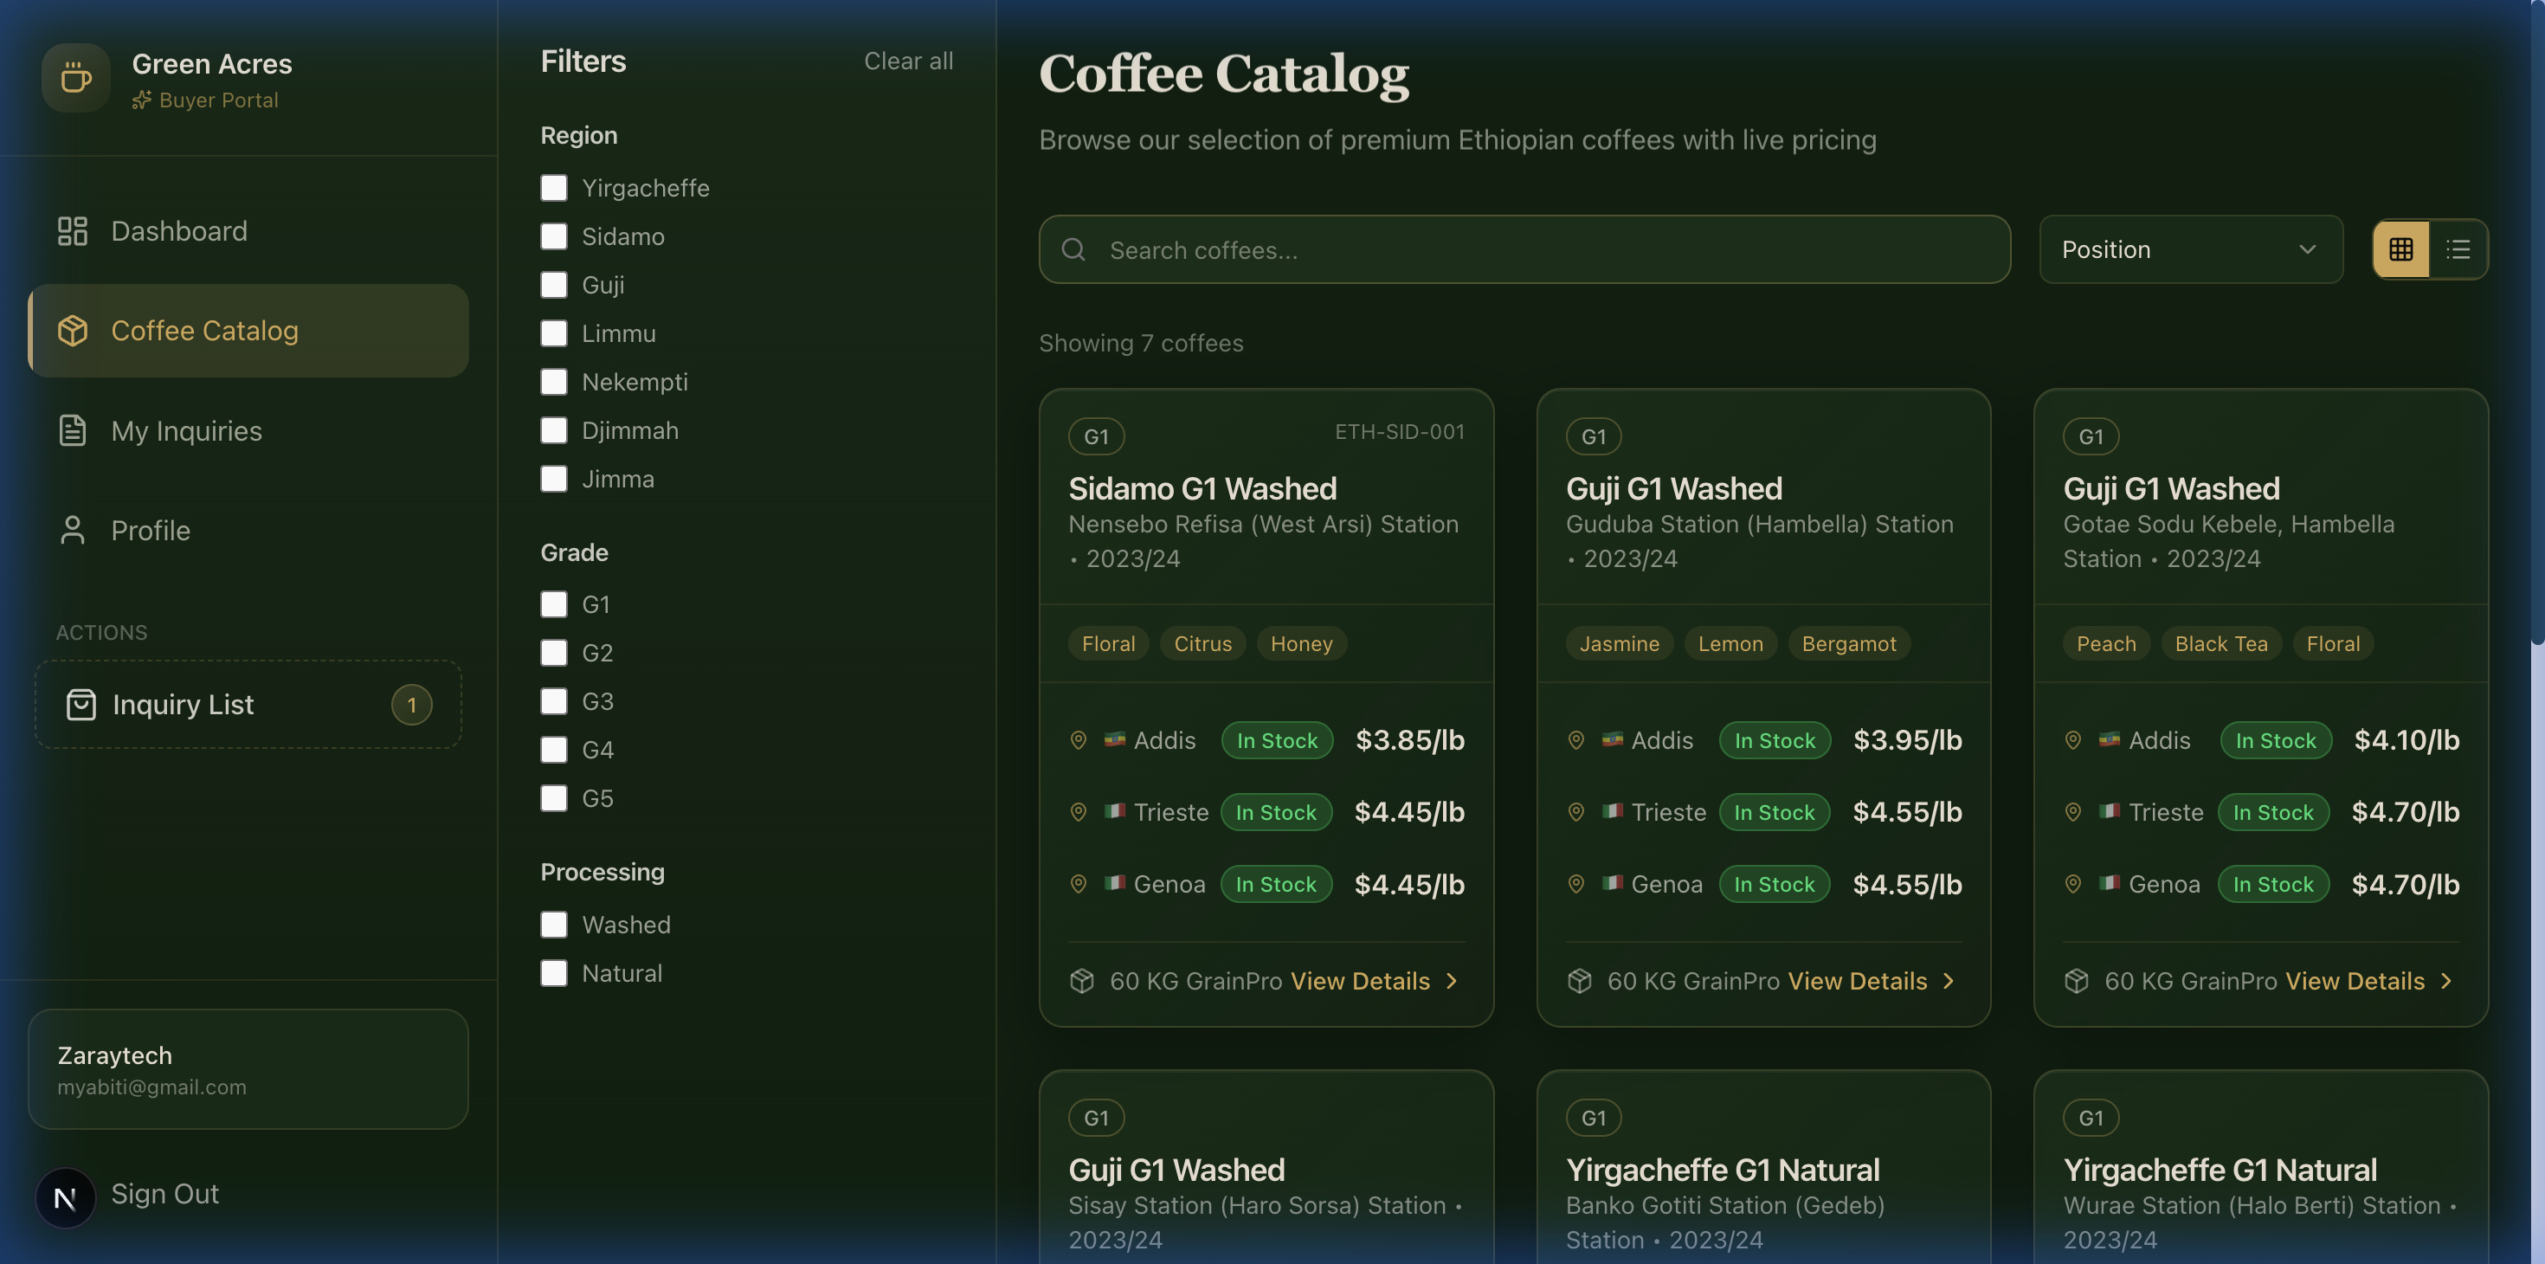Expand details chevron on Sidamo G1 Washed
This screenshot has height=1264, width=2545.
[1450, 980]
